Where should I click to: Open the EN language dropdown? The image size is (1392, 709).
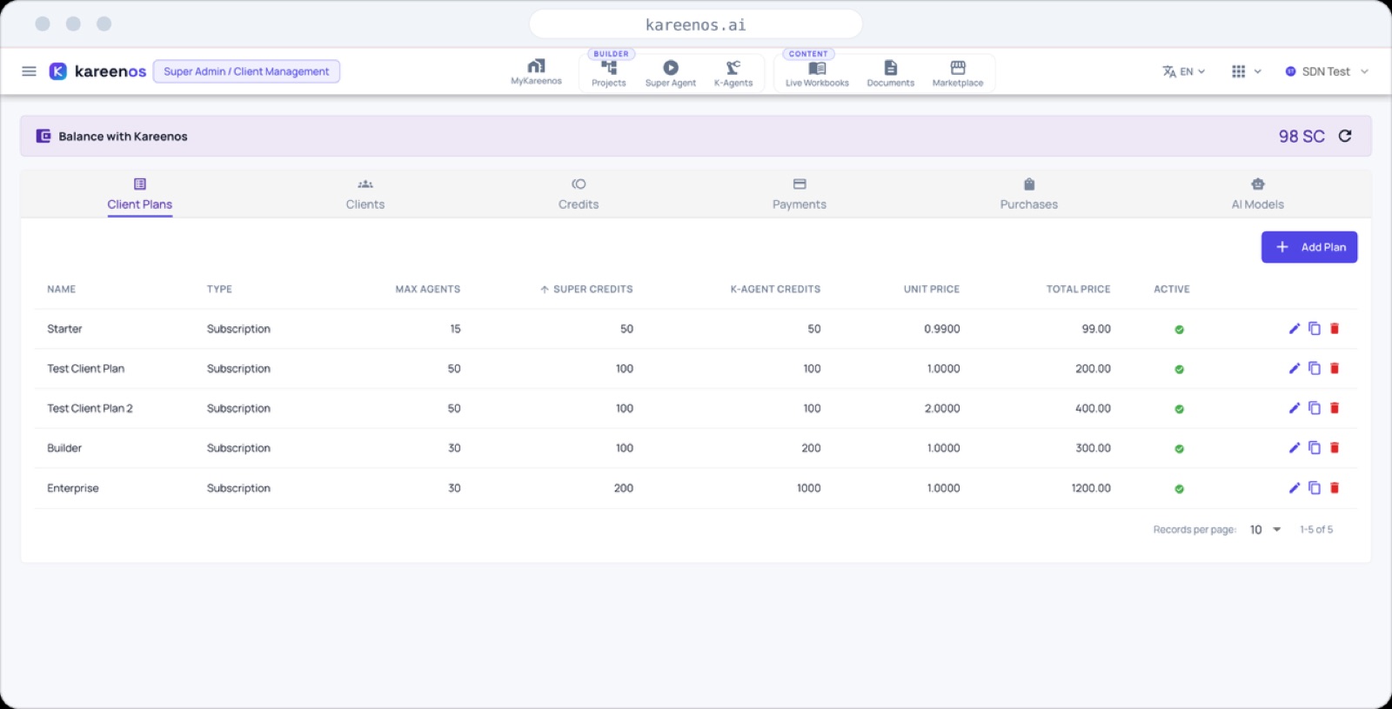pyautogui.click(x=1184, y=71)
